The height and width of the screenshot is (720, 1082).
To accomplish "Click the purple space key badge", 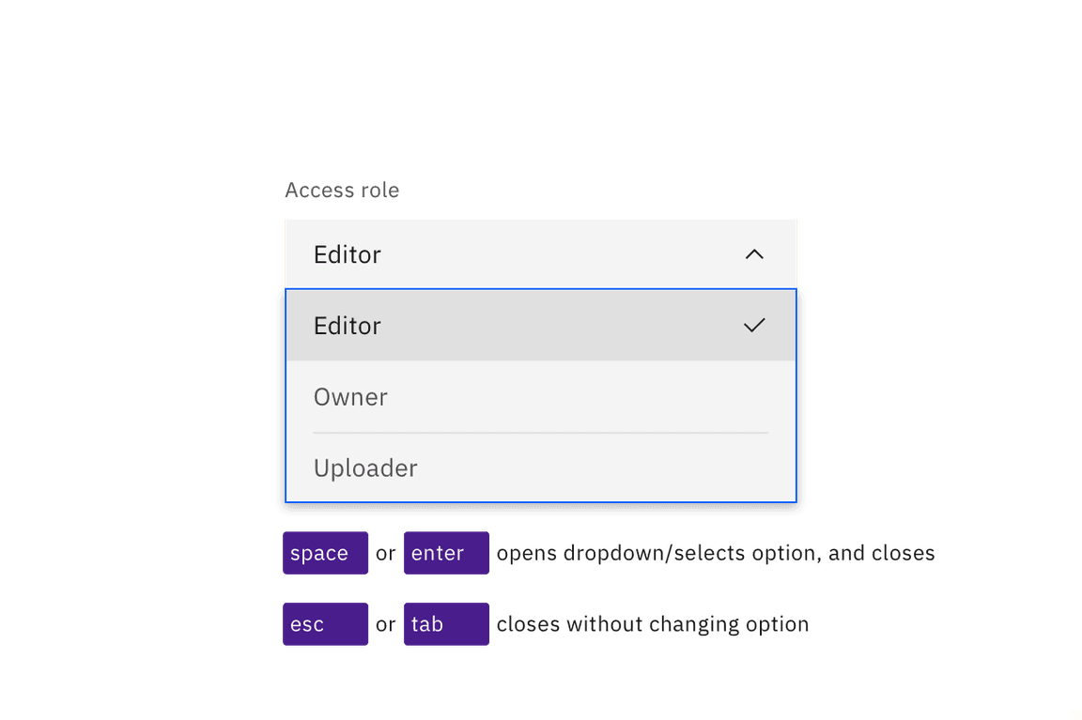I will coord(325,552).
